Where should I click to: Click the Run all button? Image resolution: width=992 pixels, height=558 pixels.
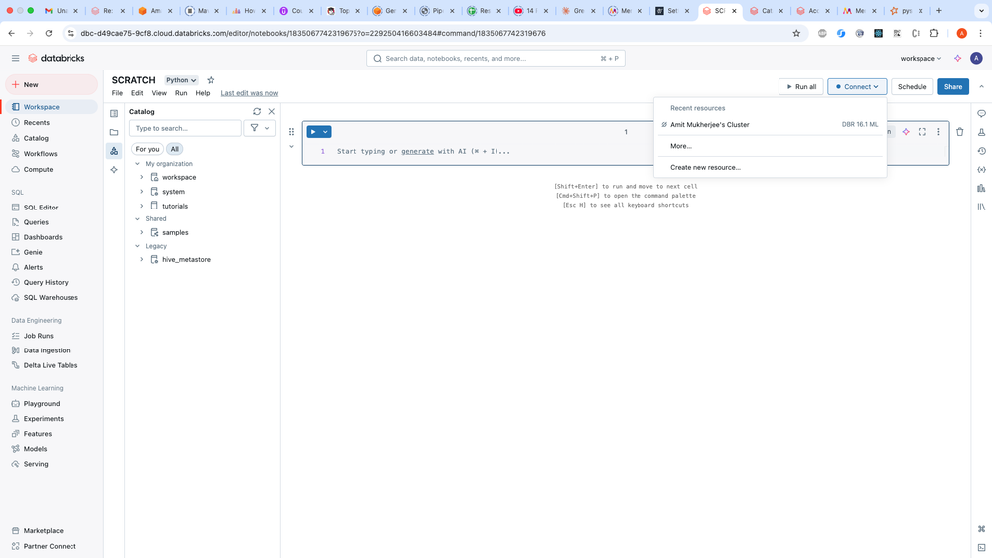pyautogui.click(x=800, y=87)
